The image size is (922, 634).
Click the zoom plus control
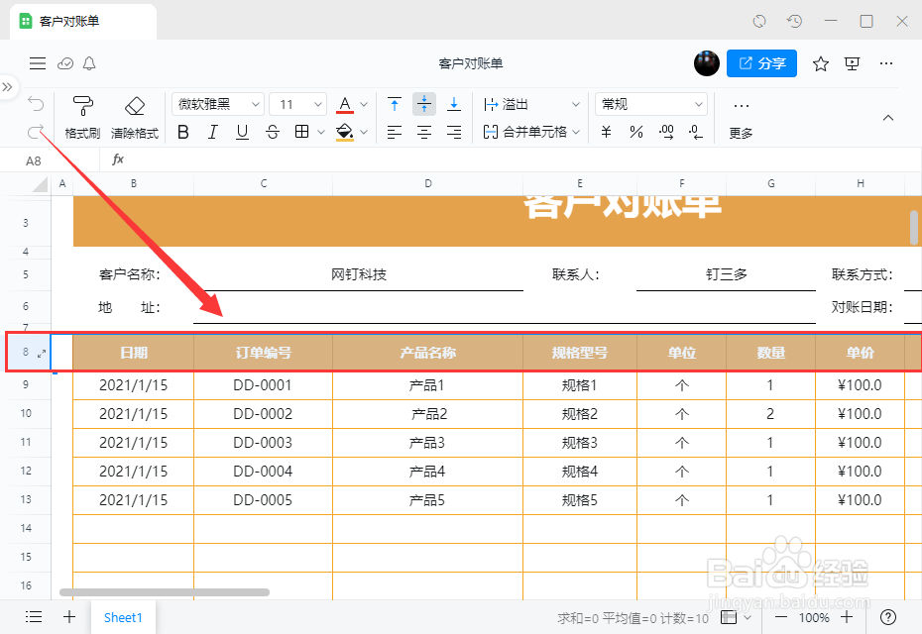[846, 617]
